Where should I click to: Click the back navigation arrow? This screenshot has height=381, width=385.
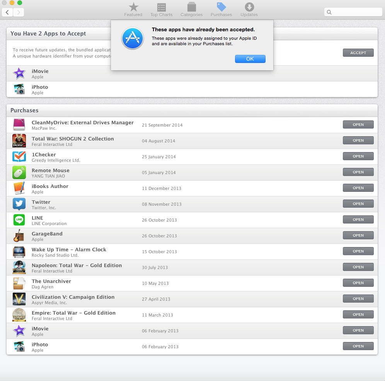tap(7, 12)
